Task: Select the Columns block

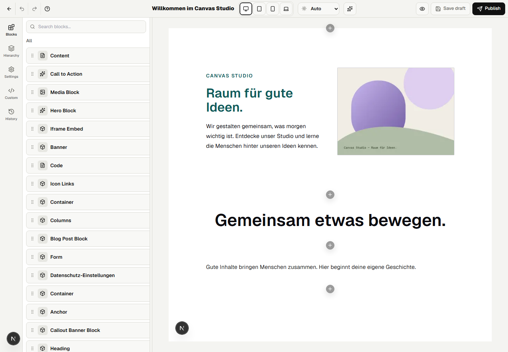Action: (x=88, y=220)
